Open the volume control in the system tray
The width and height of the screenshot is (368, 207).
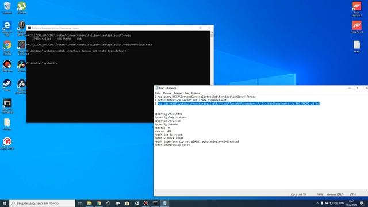[336, 203]
